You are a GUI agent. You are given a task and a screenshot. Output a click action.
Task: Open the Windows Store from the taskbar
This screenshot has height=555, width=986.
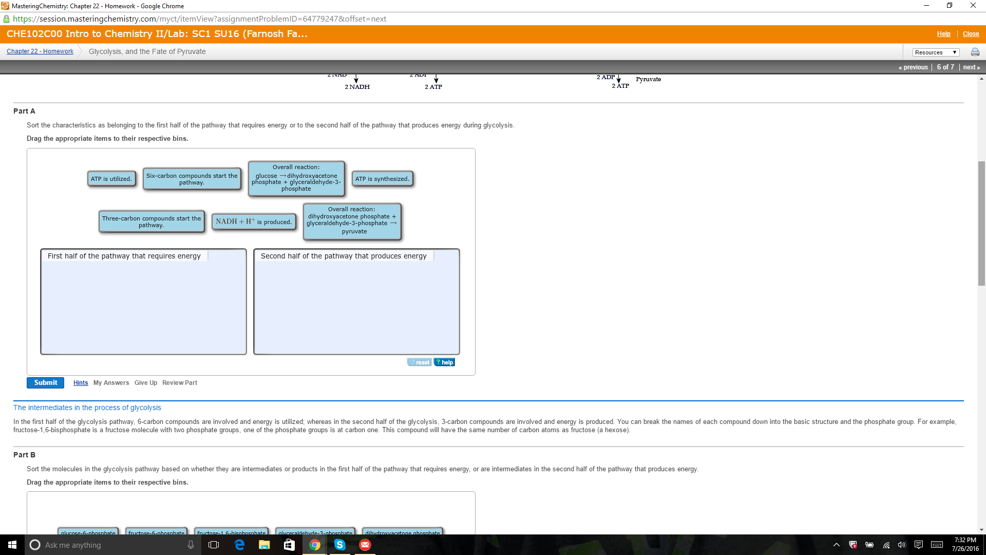coord(289,545)
